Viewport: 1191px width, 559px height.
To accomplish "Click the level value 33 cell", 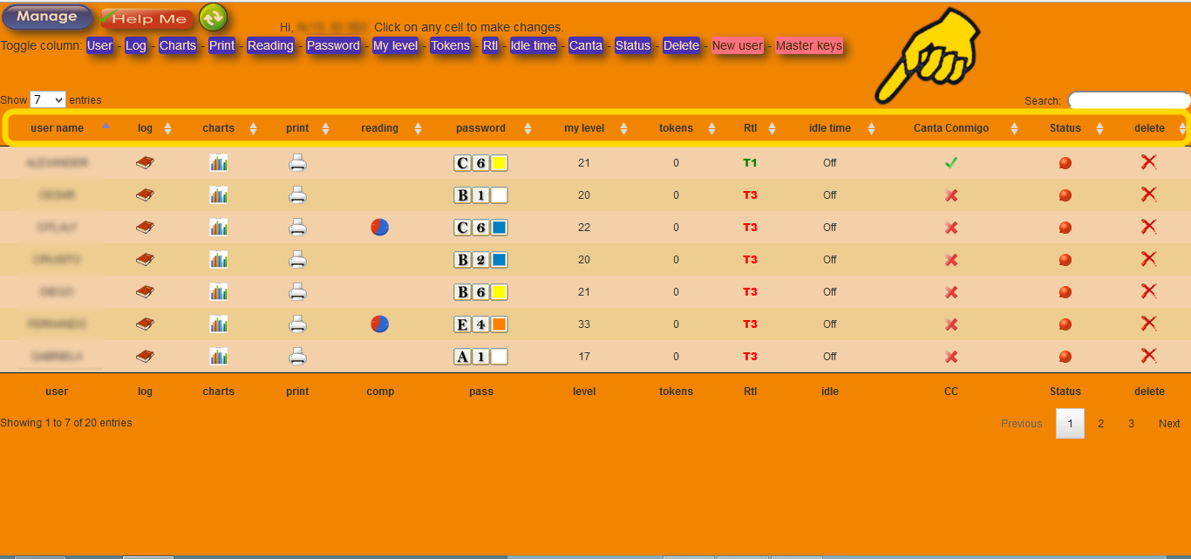I will (584, 324).
